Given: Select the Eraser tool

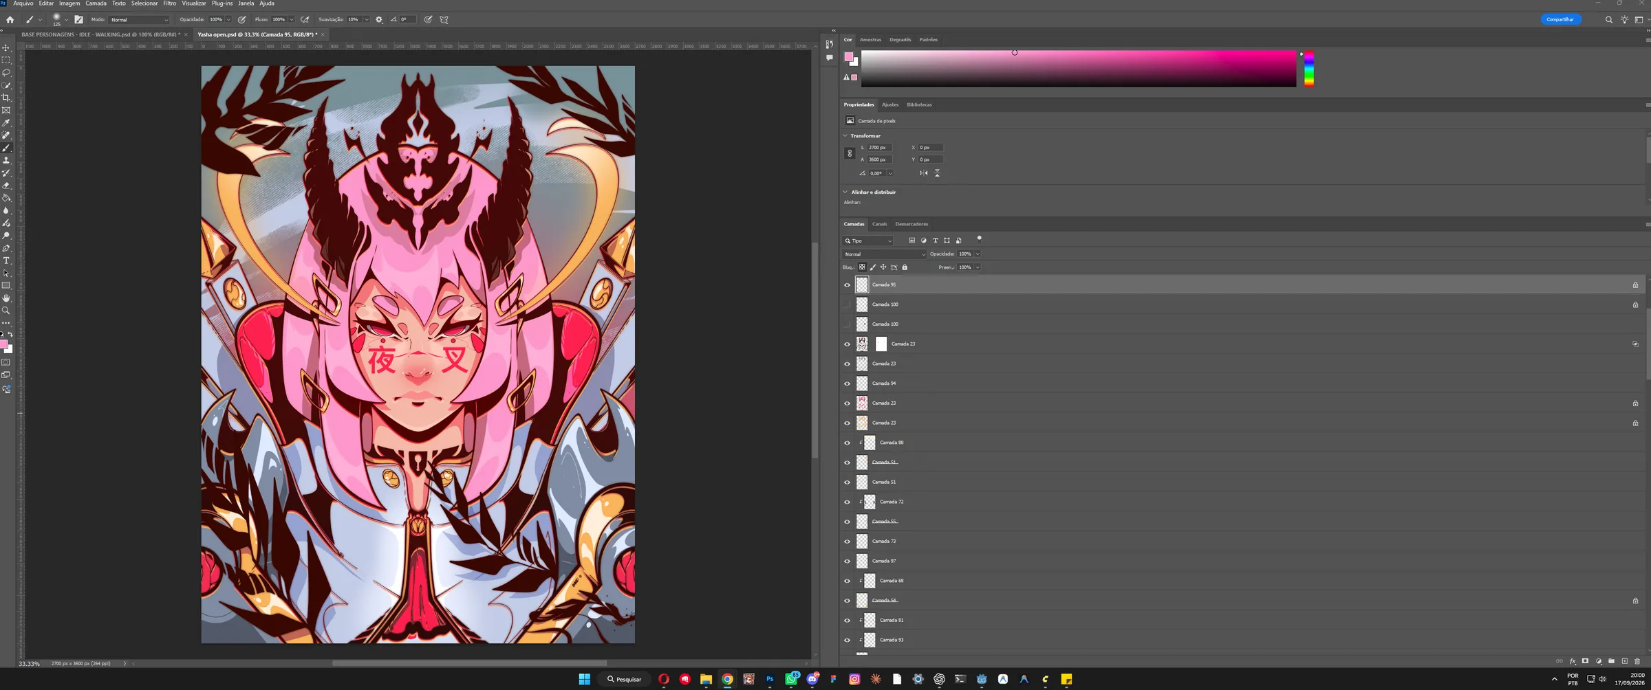Looking at the screenshot, I should (6, 186).
